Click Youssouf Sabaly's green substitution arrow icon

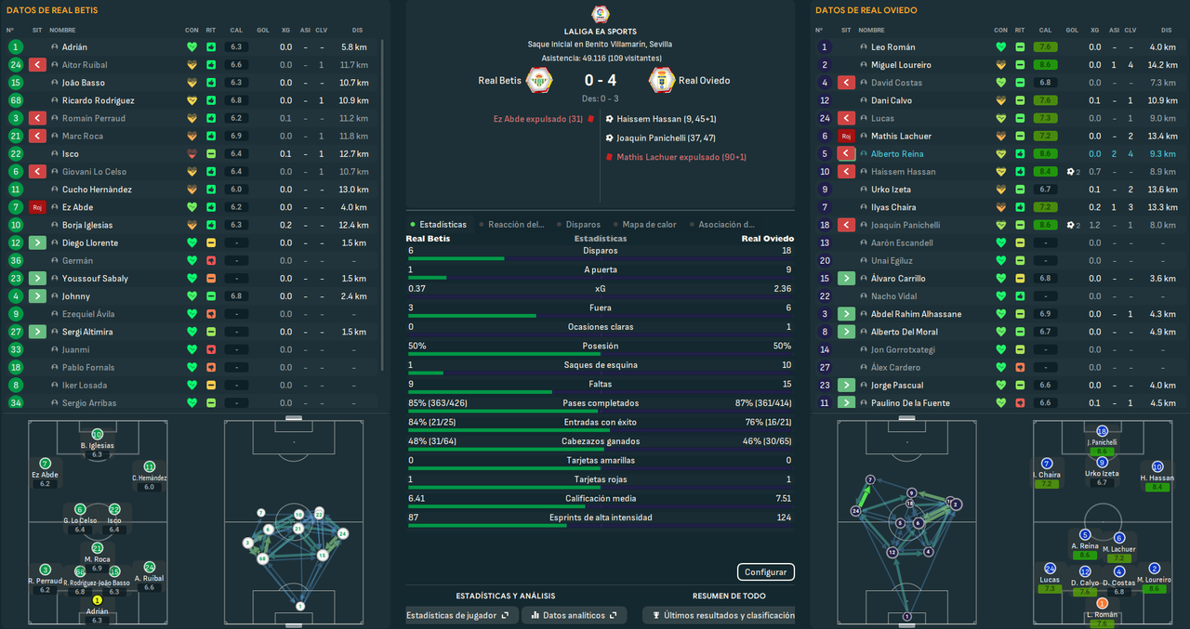click(x=37, y=279)
